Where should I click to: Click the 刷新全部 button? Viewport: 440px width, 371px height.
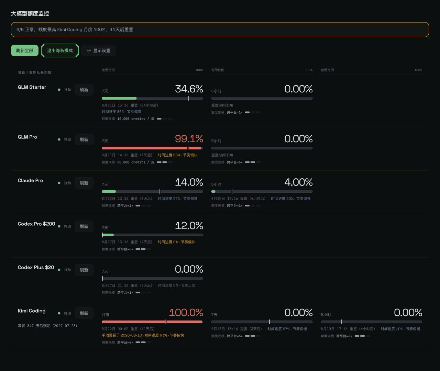[x=25, y=50]
